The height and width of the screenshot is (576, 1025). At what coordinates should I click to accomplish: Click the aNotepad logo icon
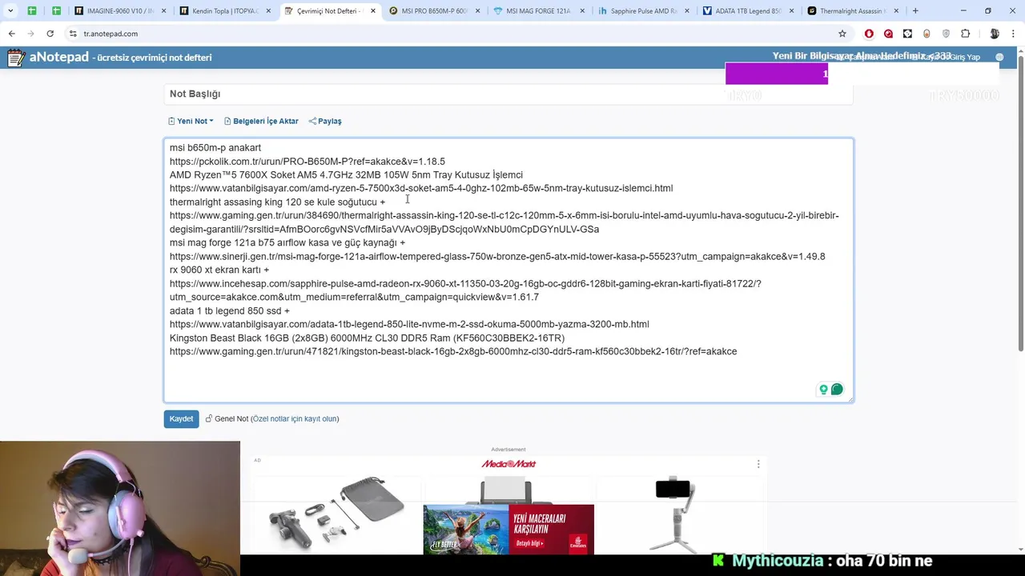[x=15, y=58]
